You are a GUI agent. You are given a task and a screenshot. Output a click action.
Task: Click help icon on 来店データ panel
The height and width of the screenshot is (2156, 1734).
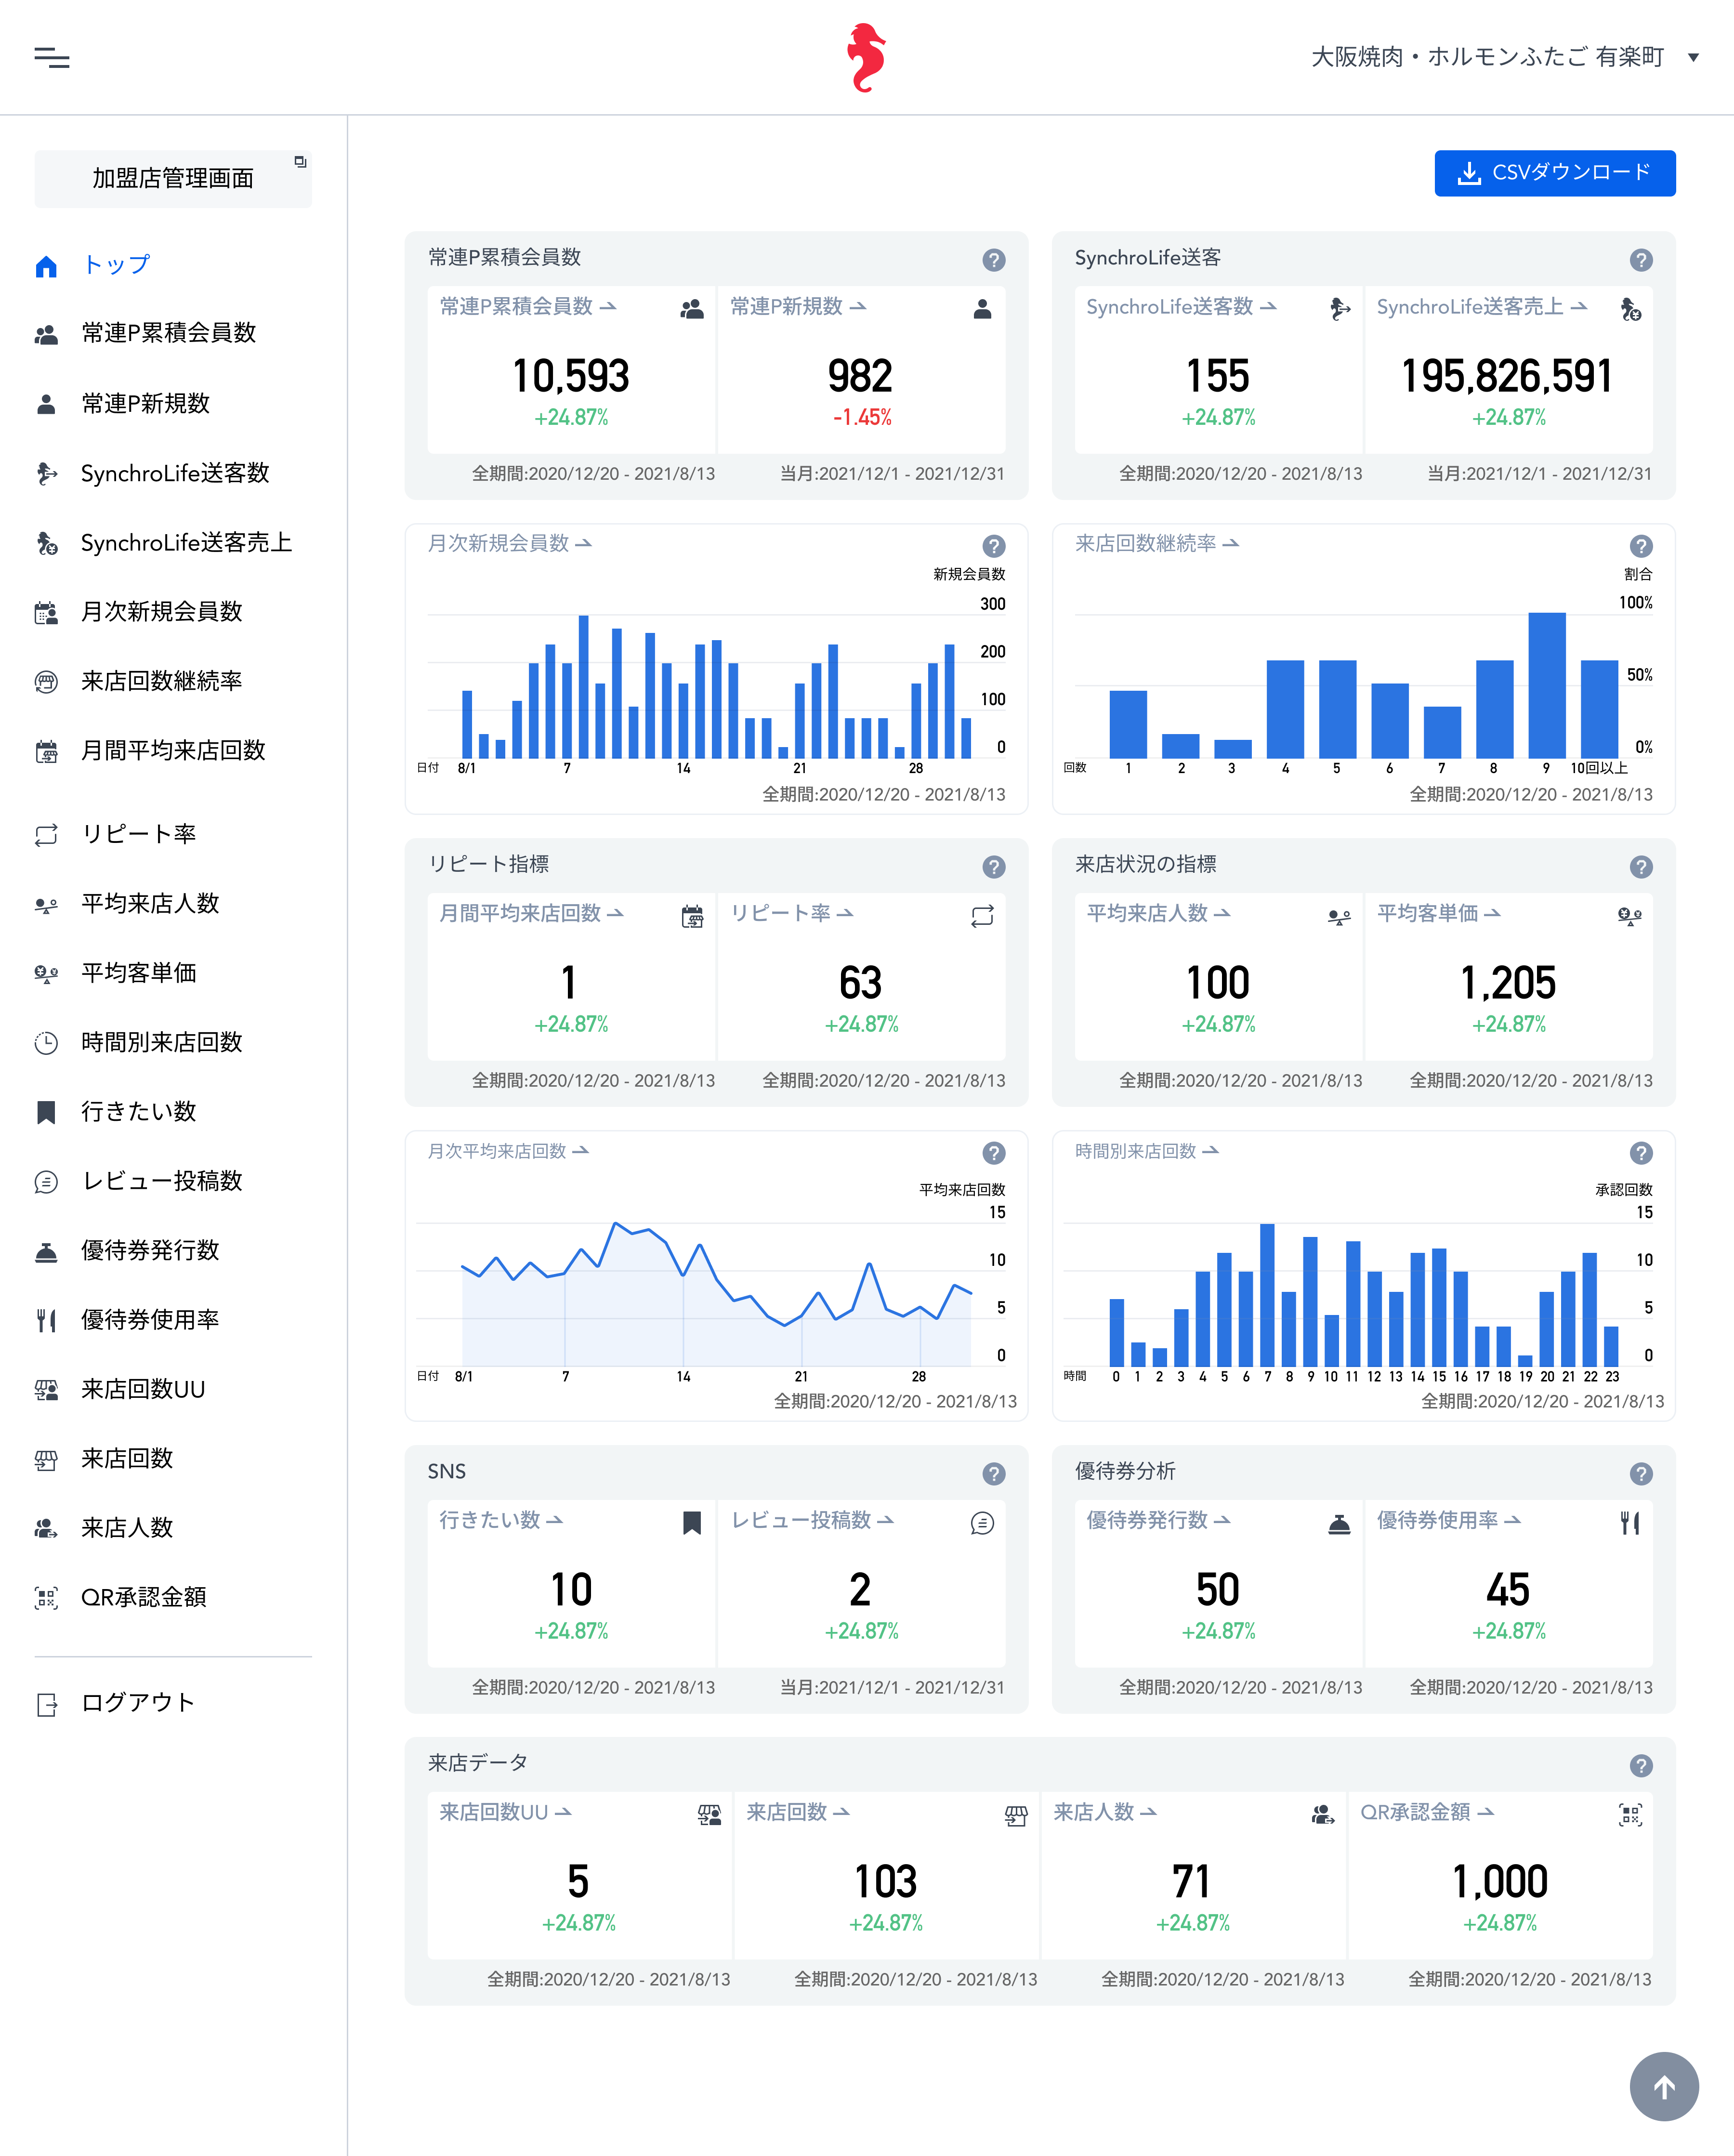(x=1640, y=1766)
